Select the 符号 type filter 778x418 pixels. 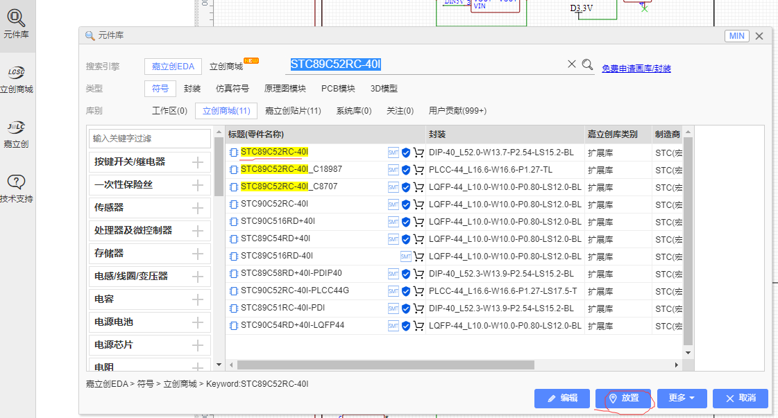(x=160, y=89)
